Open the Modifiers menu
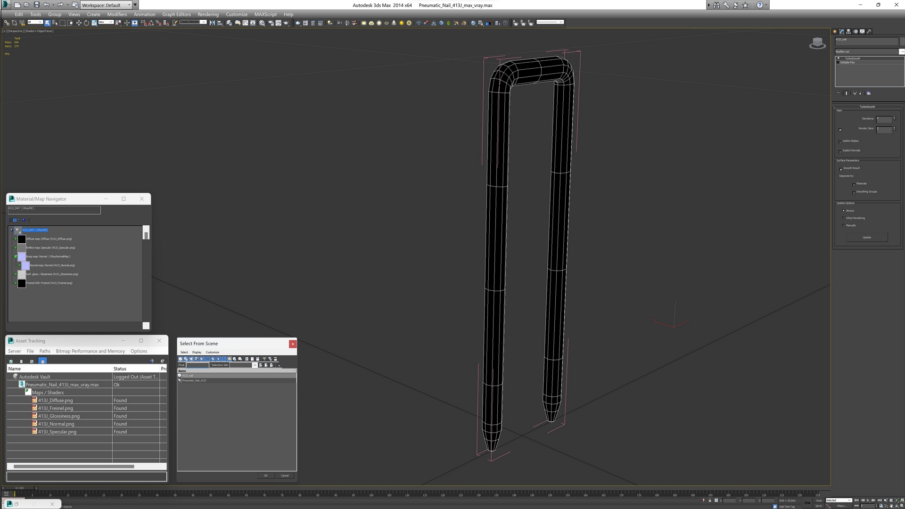 [117, 14]
